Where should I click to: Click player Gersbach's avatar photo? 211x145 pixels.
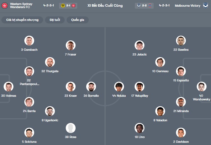(x=29, y=41)
